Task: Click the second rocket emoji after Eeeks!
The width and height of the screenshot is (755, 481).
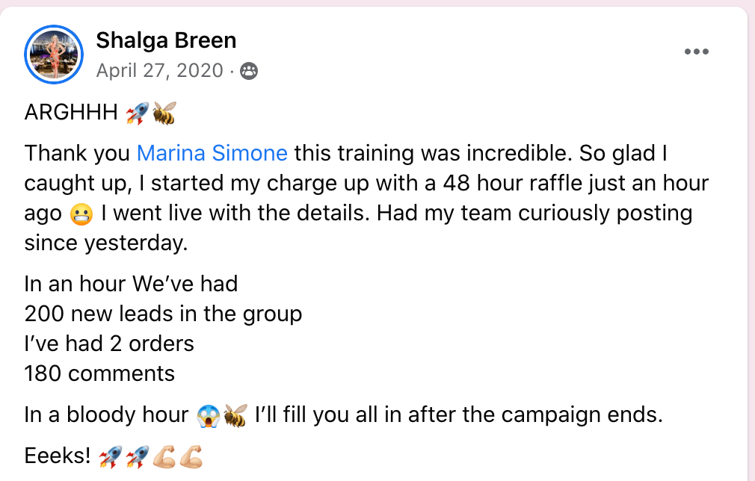Action: click(x=137, y=456)
